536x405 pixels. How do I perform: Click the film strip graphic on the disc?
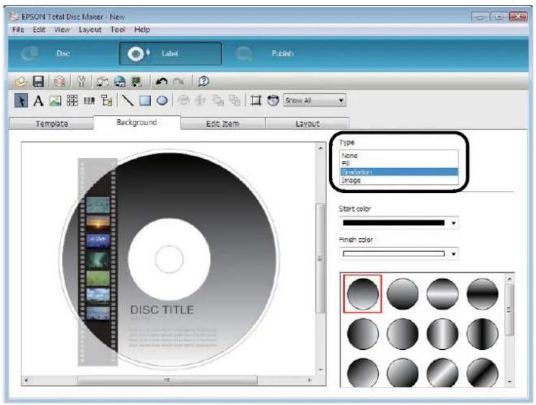(98, 262)
